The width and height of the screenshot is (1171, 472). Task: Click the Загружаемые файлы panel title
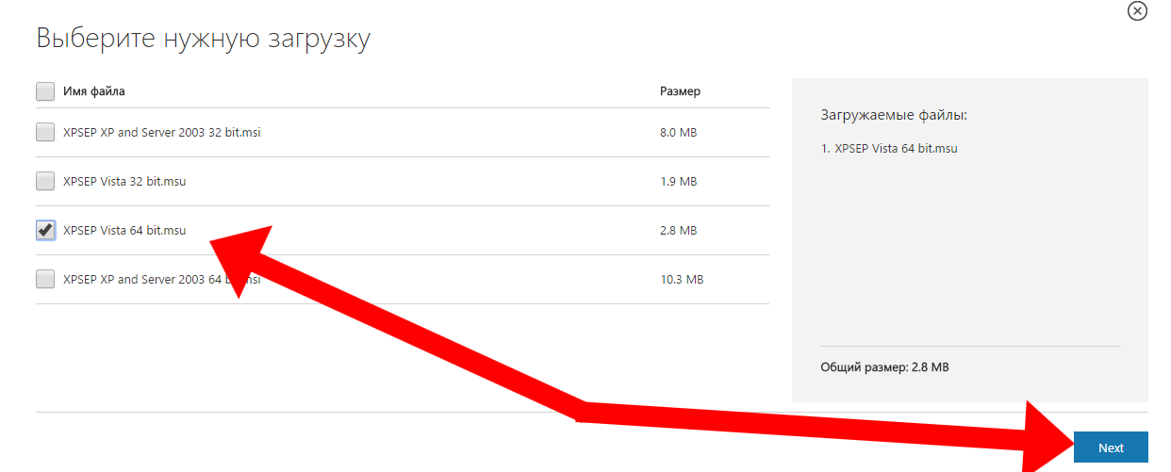pos(895,115)
